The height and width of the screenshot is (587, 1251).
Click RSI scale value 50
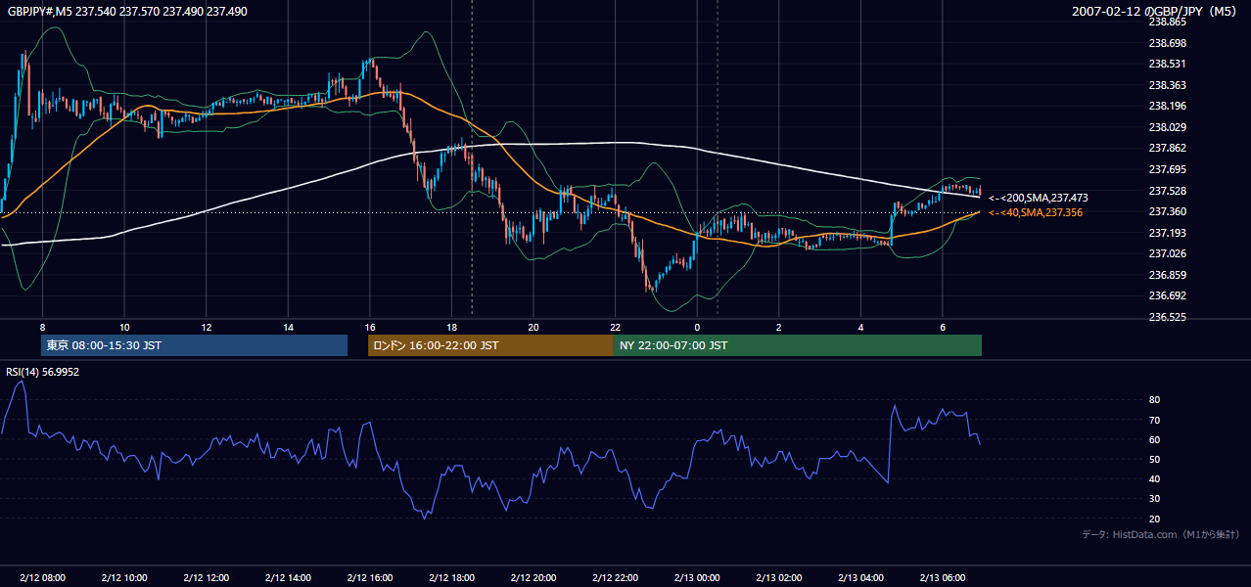[1155, 459]
